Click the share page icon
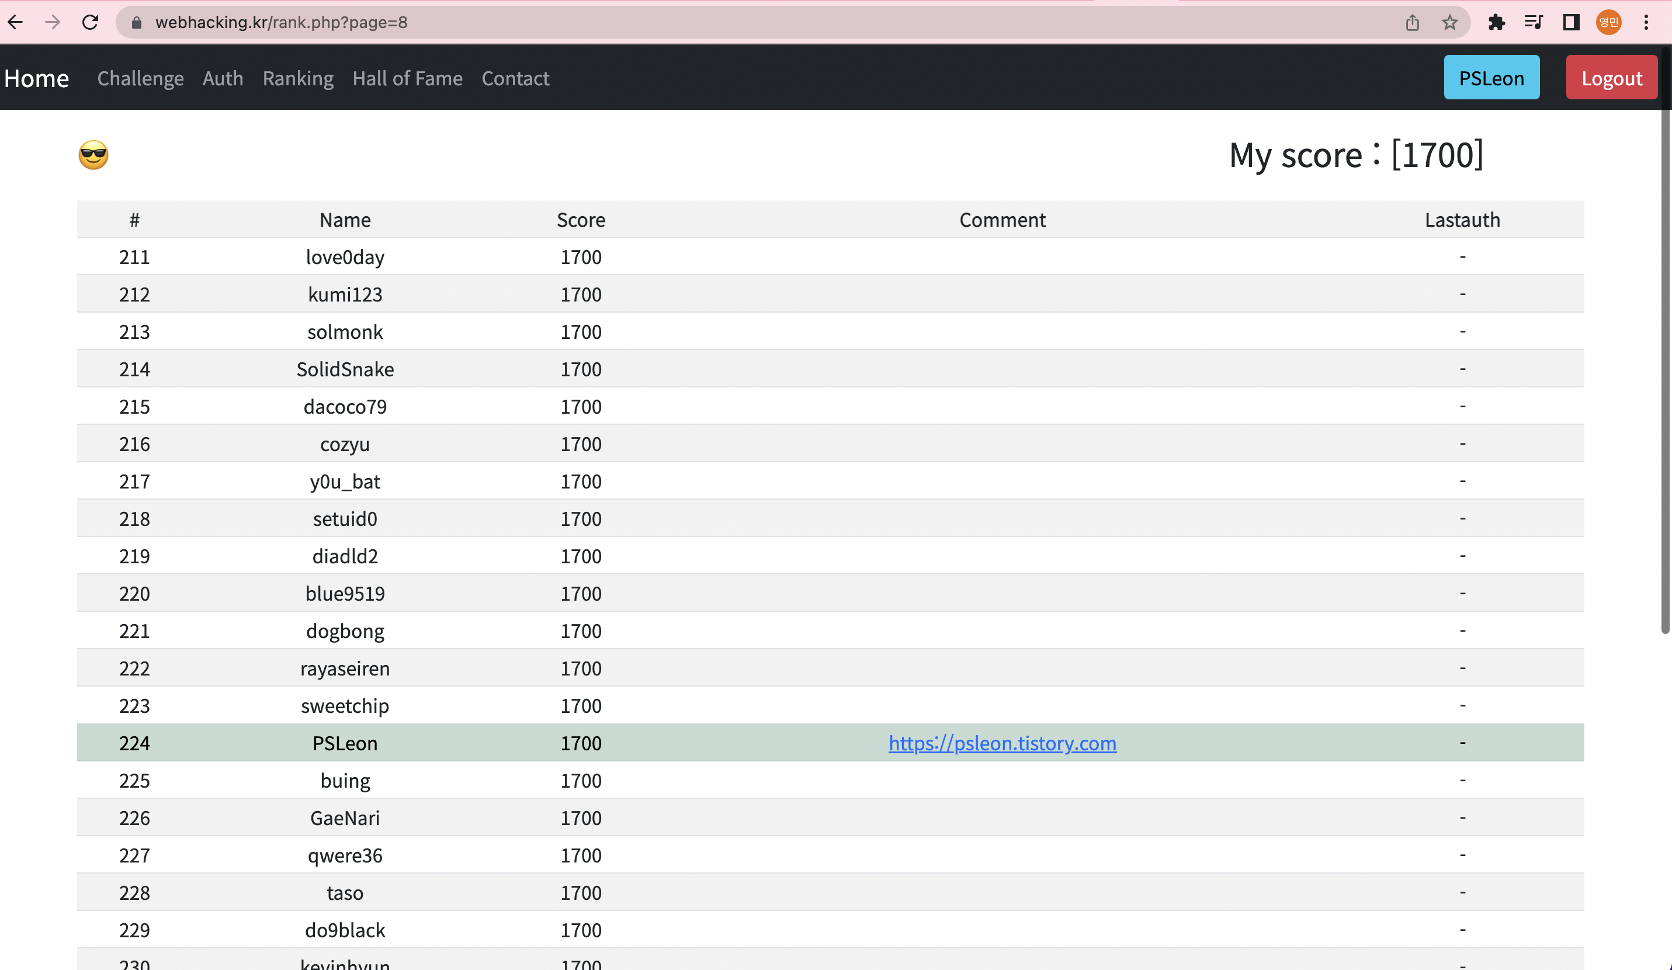The width and height of the screenshot is (1672, 970). [1412, 23]
